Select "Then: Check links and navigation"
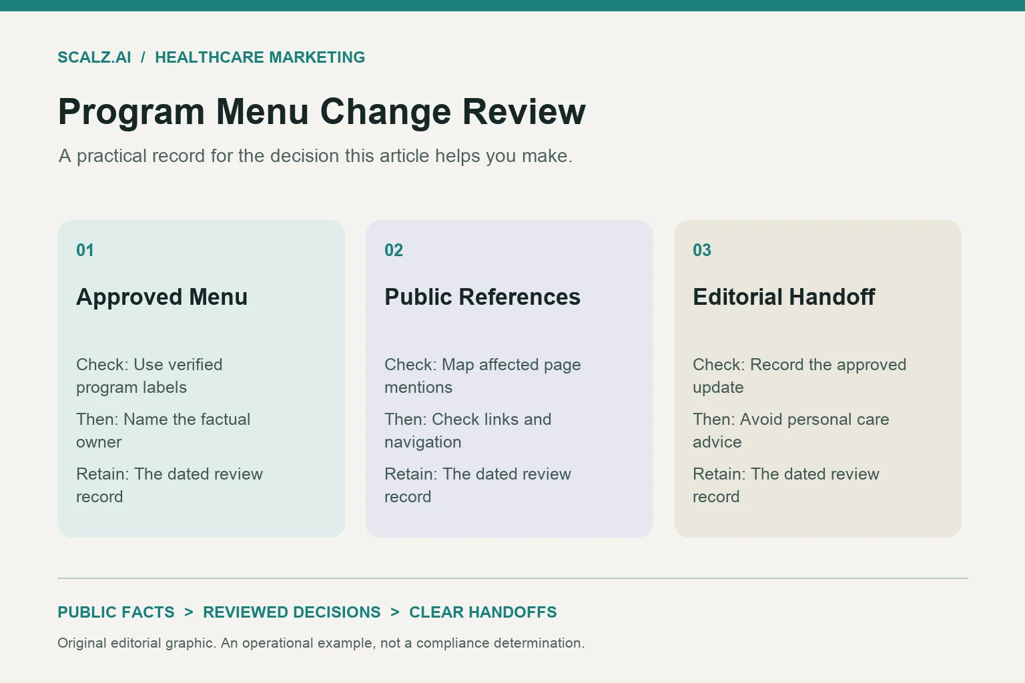The height and width of the screenshot is (683, 1025). (468, 430)
